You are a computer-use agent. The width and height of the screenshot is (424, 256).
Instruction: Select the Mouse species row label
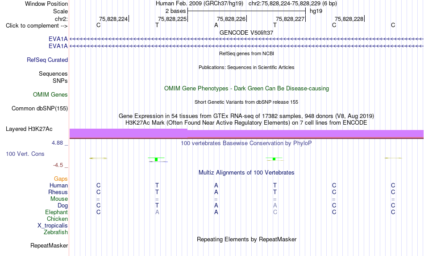tap(59, 199)
